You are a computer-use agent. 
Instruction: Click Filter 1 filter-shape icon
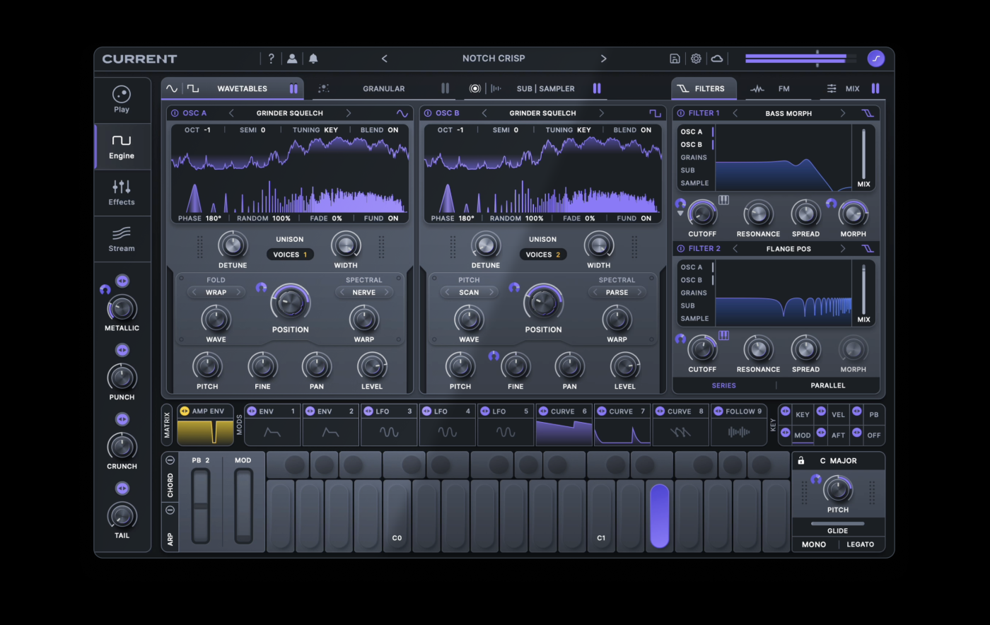[868, 113]
